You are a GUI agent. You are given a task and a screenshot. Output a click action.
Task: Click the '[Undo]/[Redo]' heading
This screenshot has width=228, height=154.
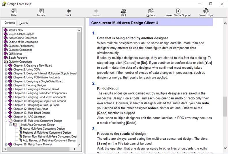108,88
